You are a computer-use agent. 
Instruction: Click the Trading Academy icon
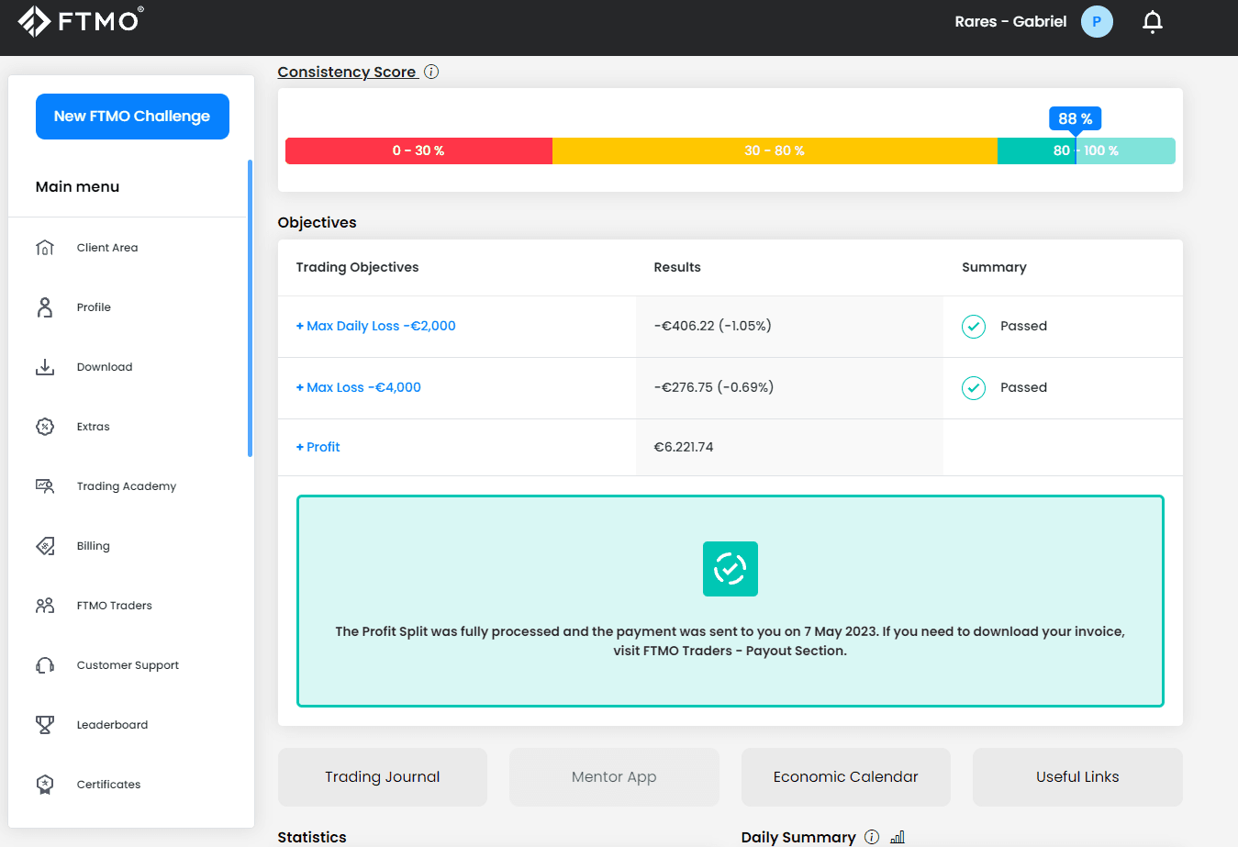(45, 486)
